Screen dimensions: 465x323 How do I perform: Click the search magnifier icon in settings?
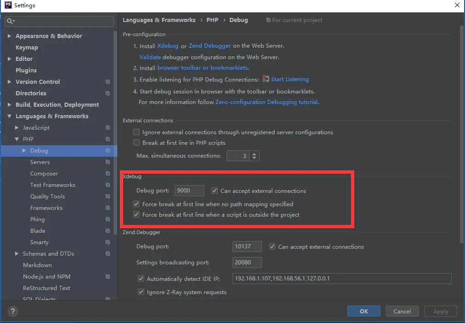click(x=10, y=21)
